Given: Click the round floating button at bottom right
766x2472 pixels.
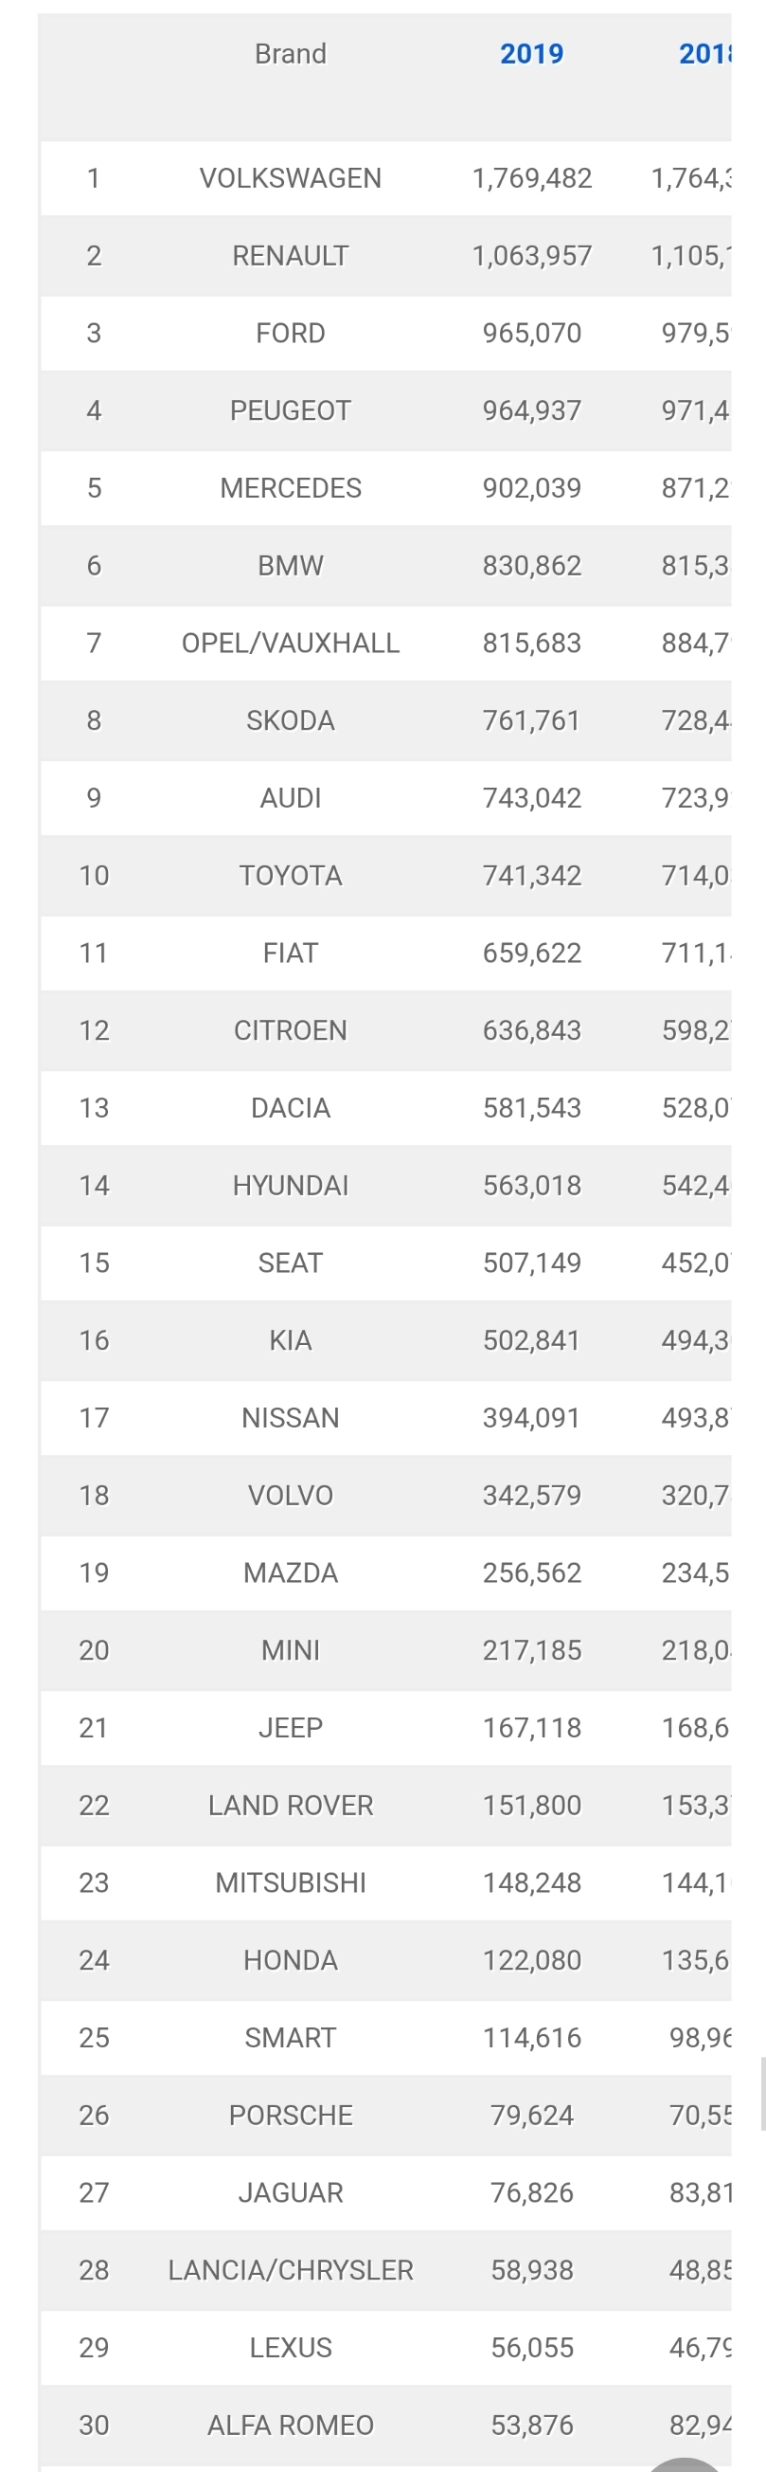Looking at the screenshot, I should tap(686, 2463).
